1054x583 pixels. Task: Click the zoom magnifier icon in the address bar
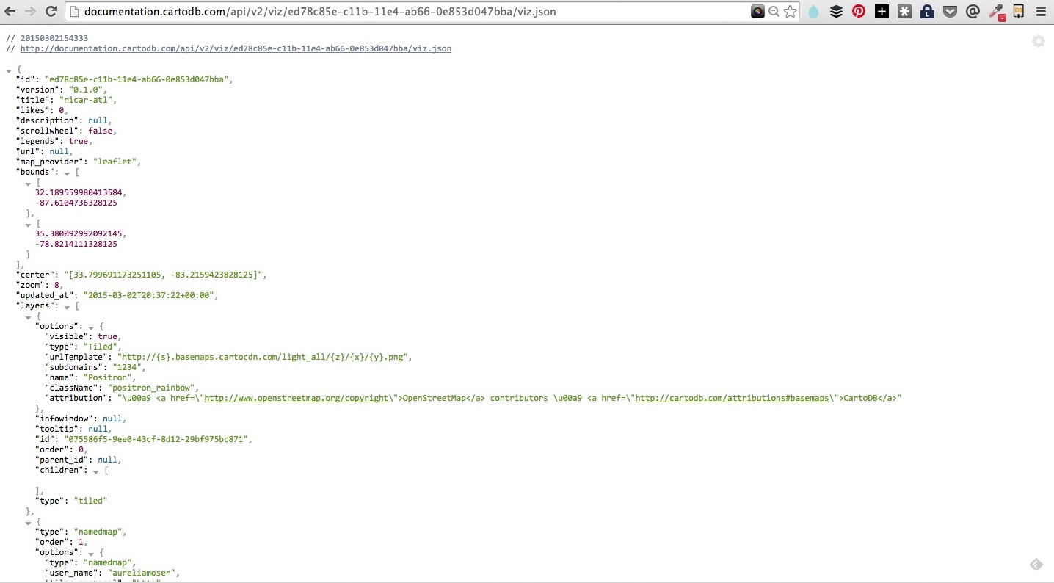click(x=774, y=12)
